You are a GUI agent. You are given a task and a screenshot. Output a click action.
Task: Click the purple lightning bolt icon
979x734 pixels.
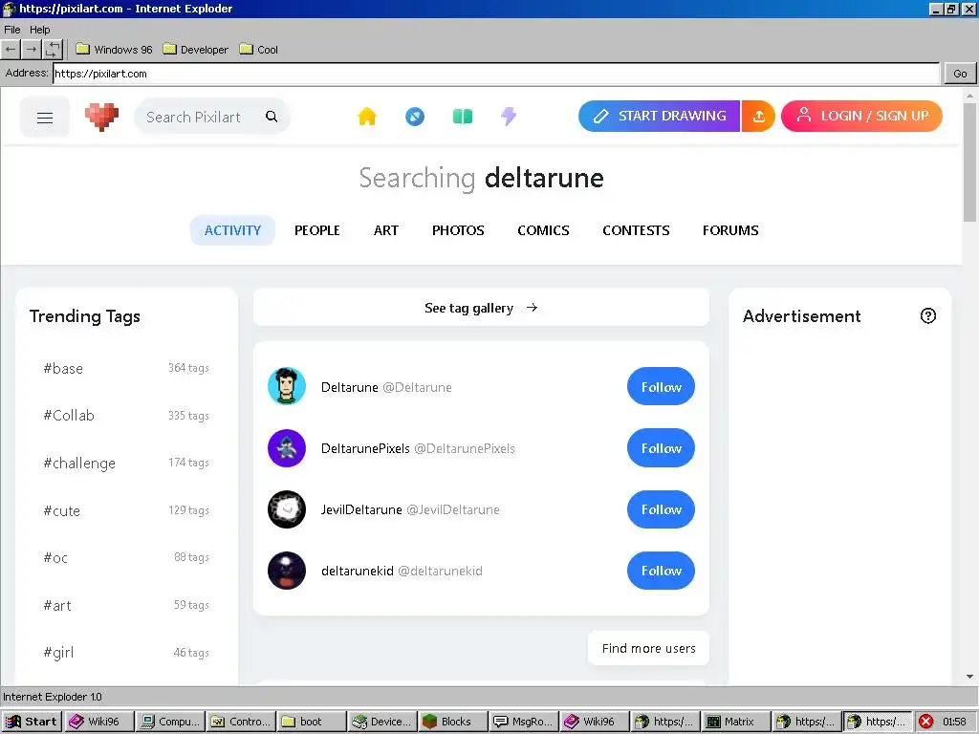[x=509, y=117]
